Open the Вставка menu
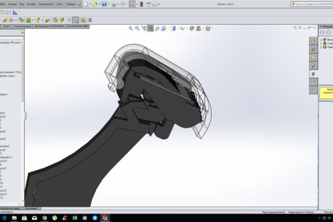 click(x=31, y=4)
